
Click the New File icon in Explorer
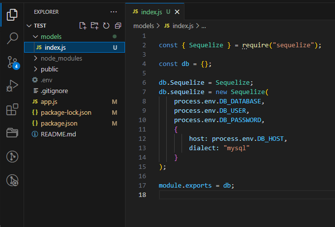pyautogui.click(x=83, y=26)
